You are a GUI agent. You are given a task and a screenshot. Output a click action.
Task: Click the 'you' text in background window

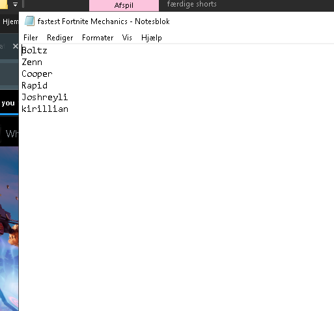tap(8, 103)
